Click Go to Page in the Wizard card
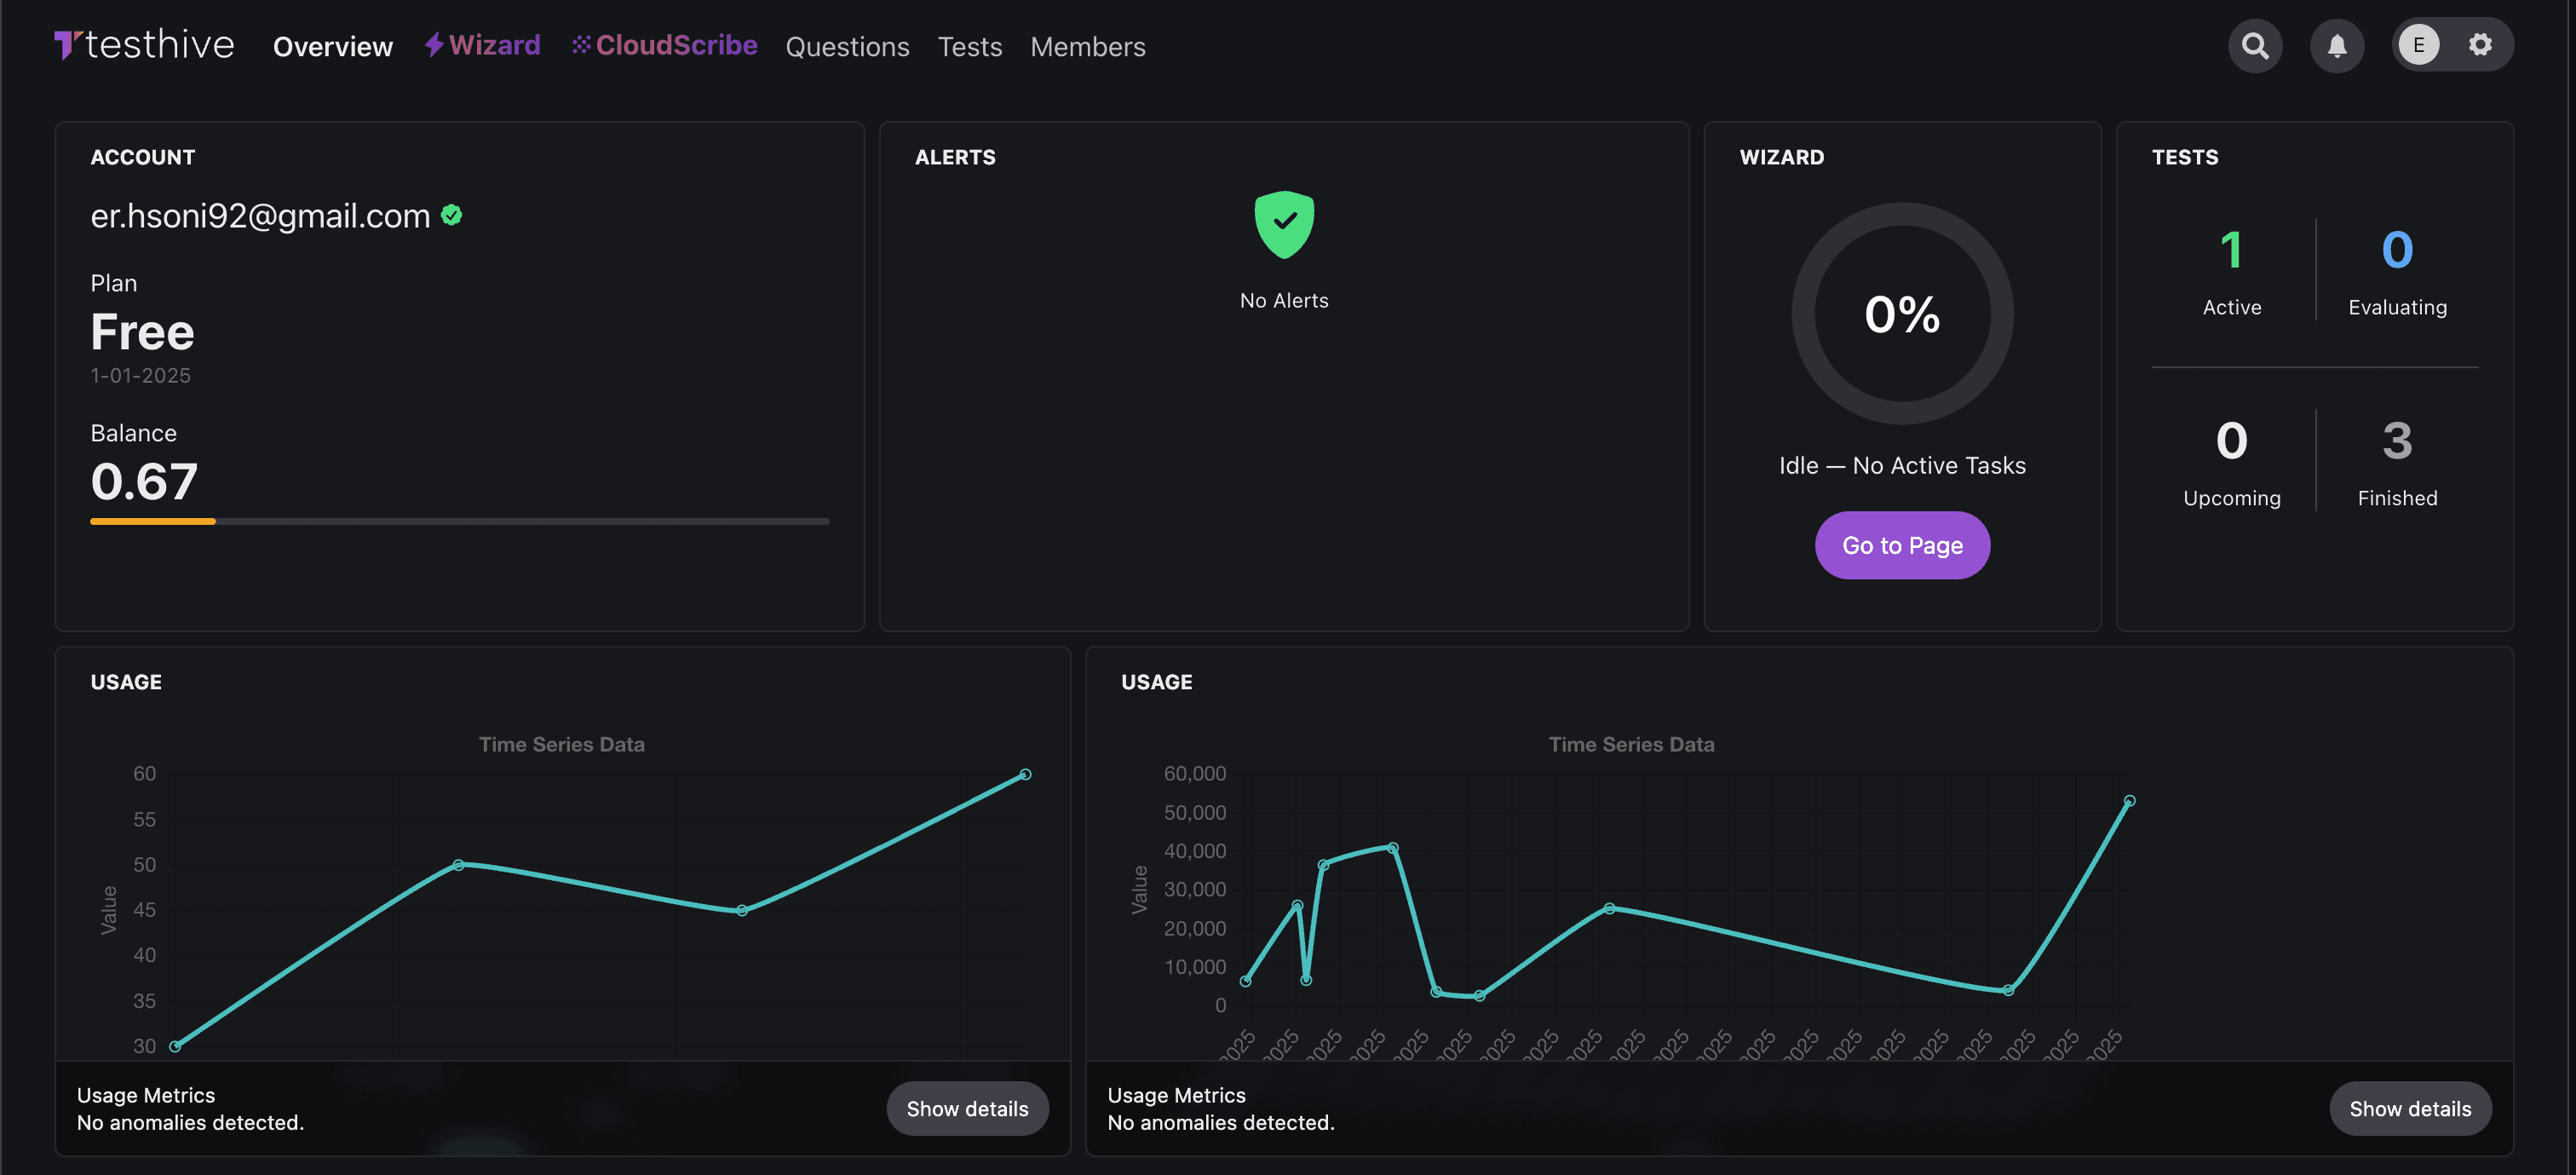 tap(1902, 545)
